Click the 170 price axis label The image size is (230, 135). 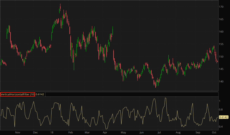pos(222,7)
